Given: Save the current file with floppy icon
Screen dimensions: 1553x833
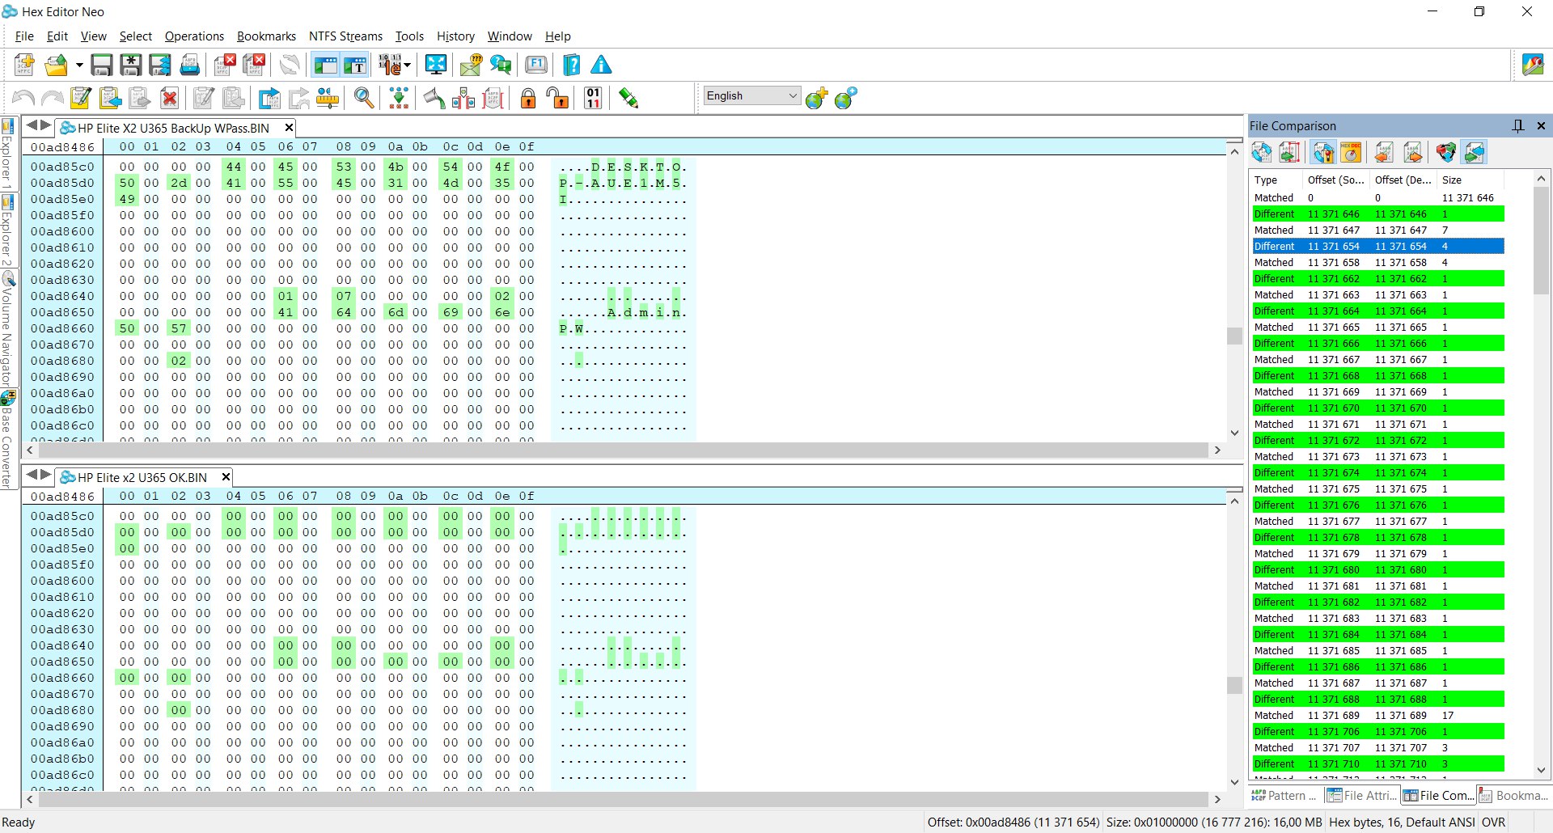Looking at the screenshot, I should pyautogui.click(x=101, y=65).
